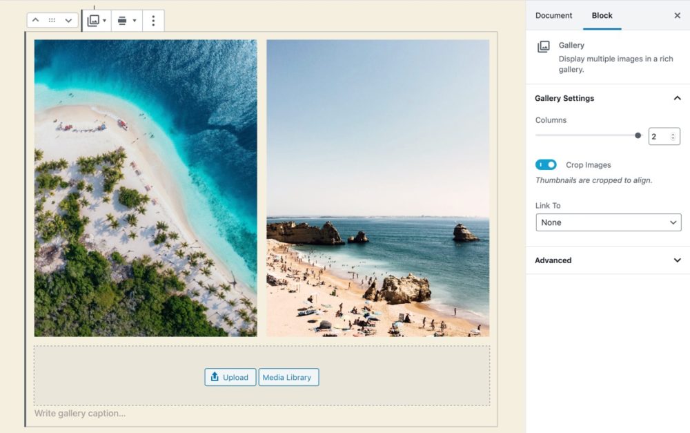Switch to the Document tab

coord(553,15)
